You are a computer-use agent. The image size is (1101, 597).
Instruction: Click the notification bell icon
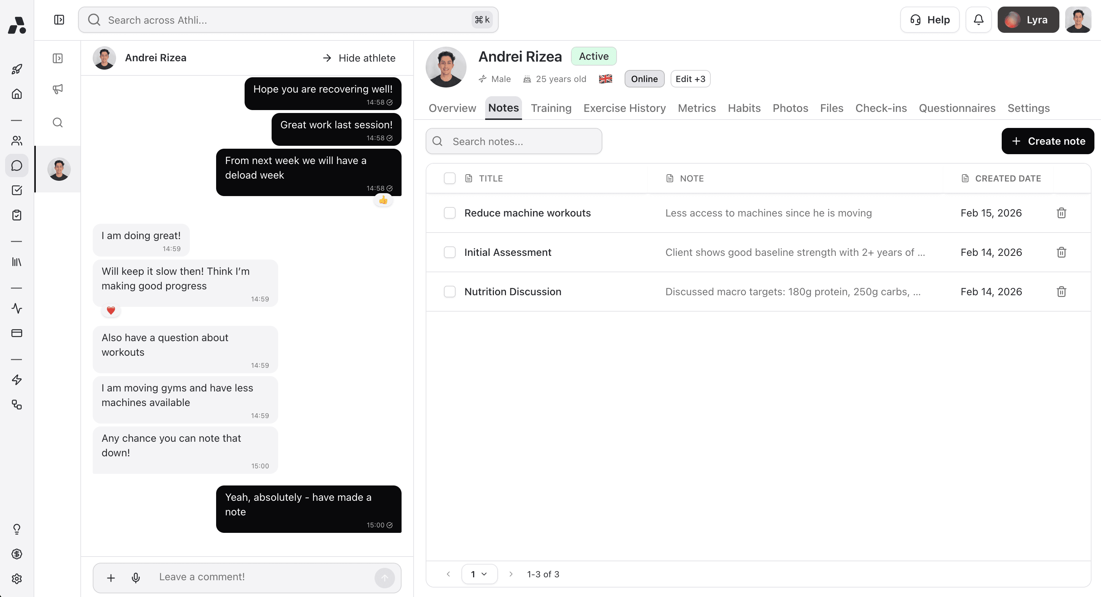pos(979,20)
